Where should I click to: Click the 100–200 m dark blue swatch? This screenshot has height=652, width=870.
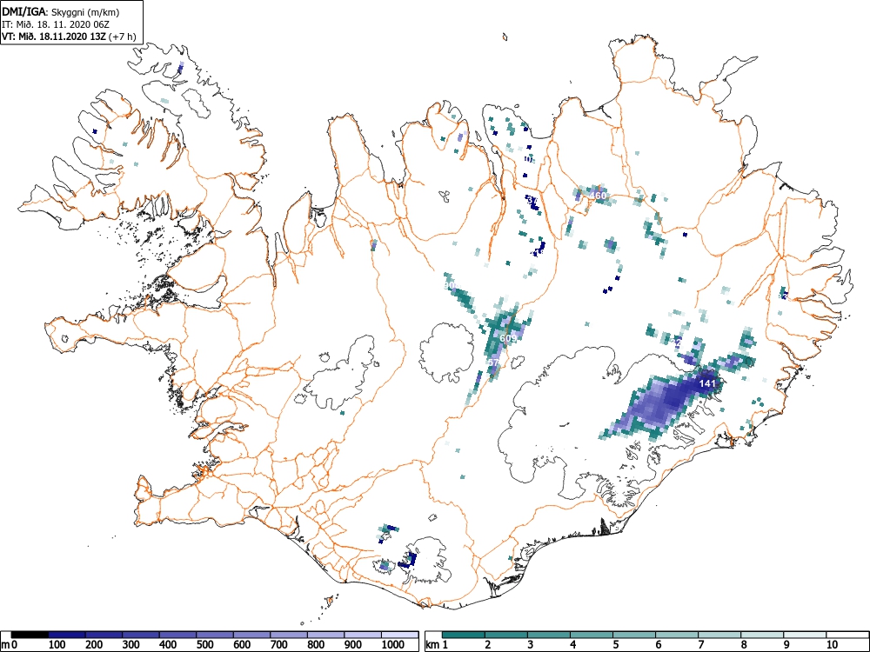point(67,635)
